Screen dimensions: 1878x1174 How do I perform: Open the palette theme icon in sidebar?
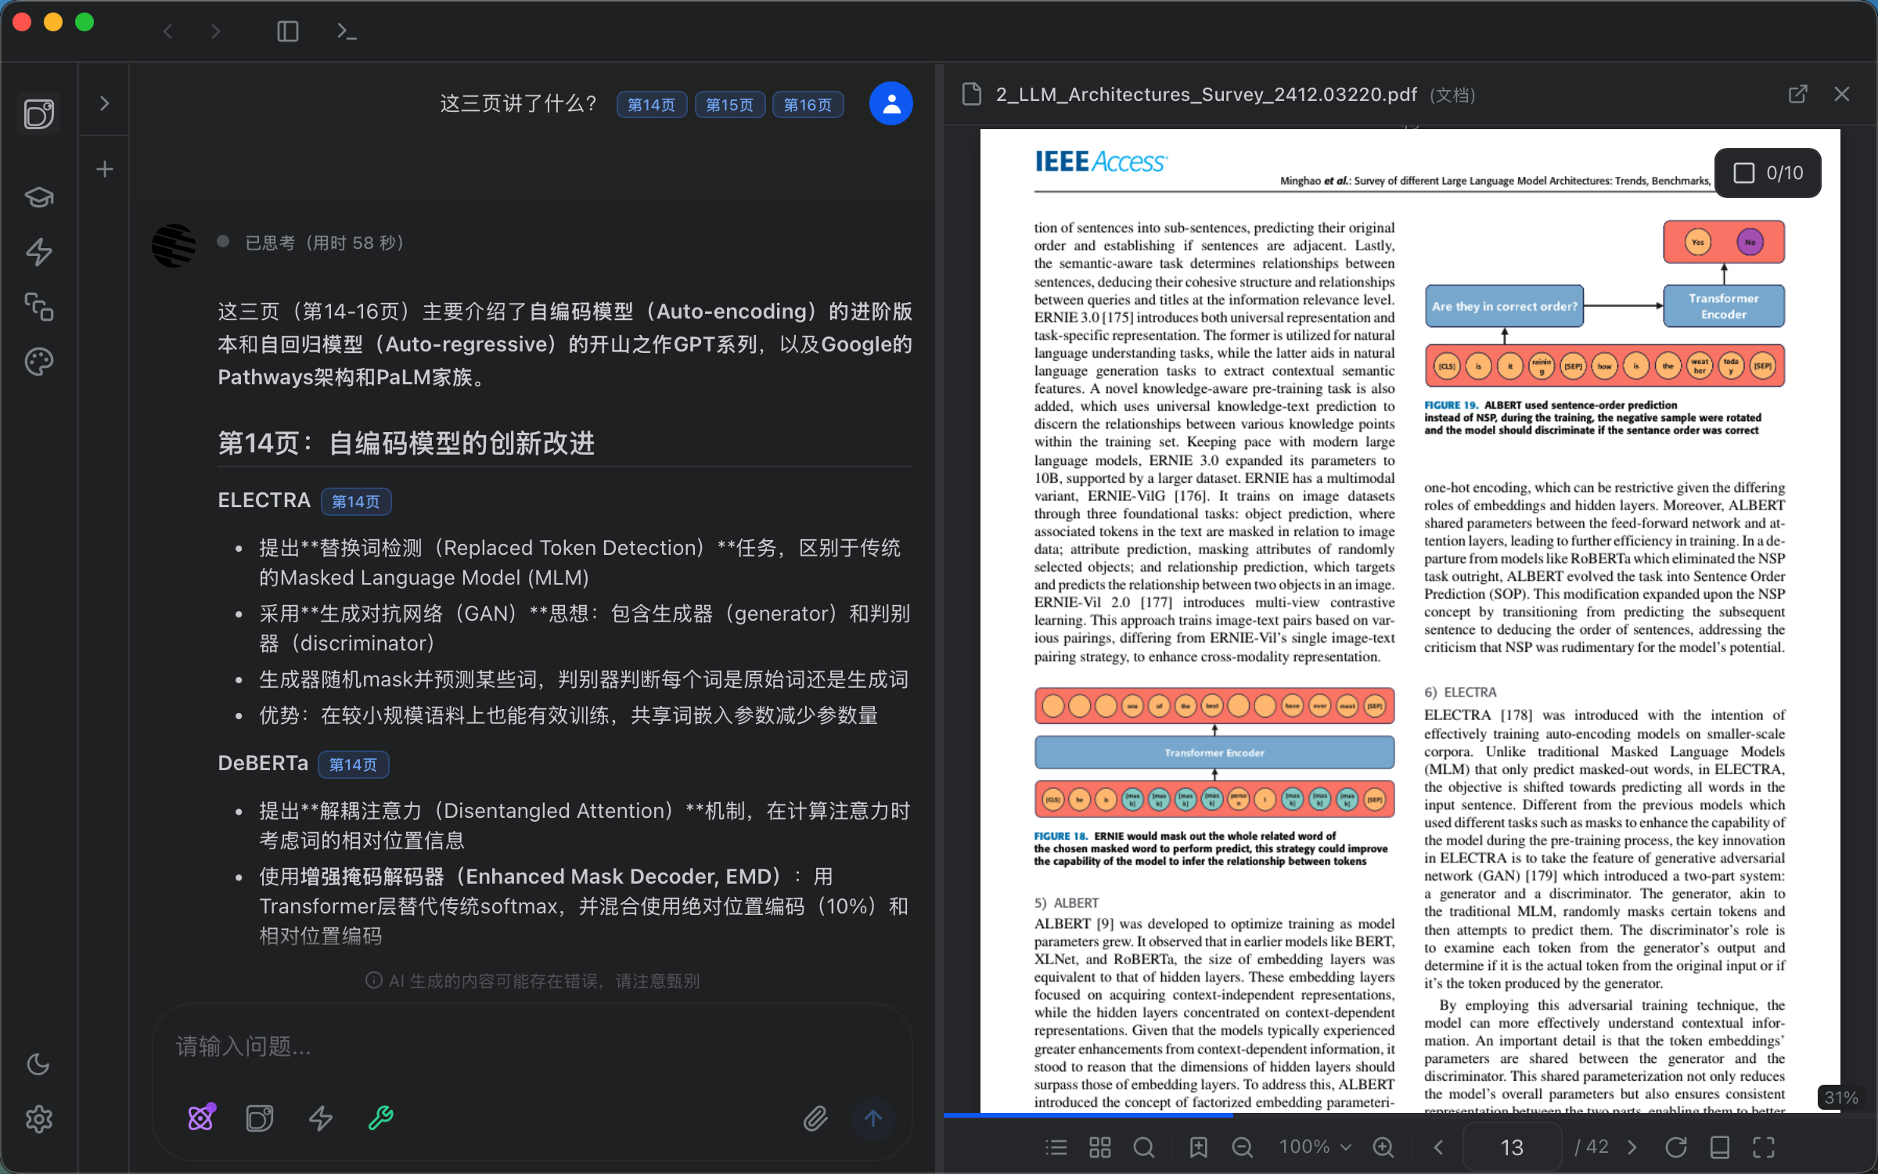pyautogui.click(x=39, y=362)
